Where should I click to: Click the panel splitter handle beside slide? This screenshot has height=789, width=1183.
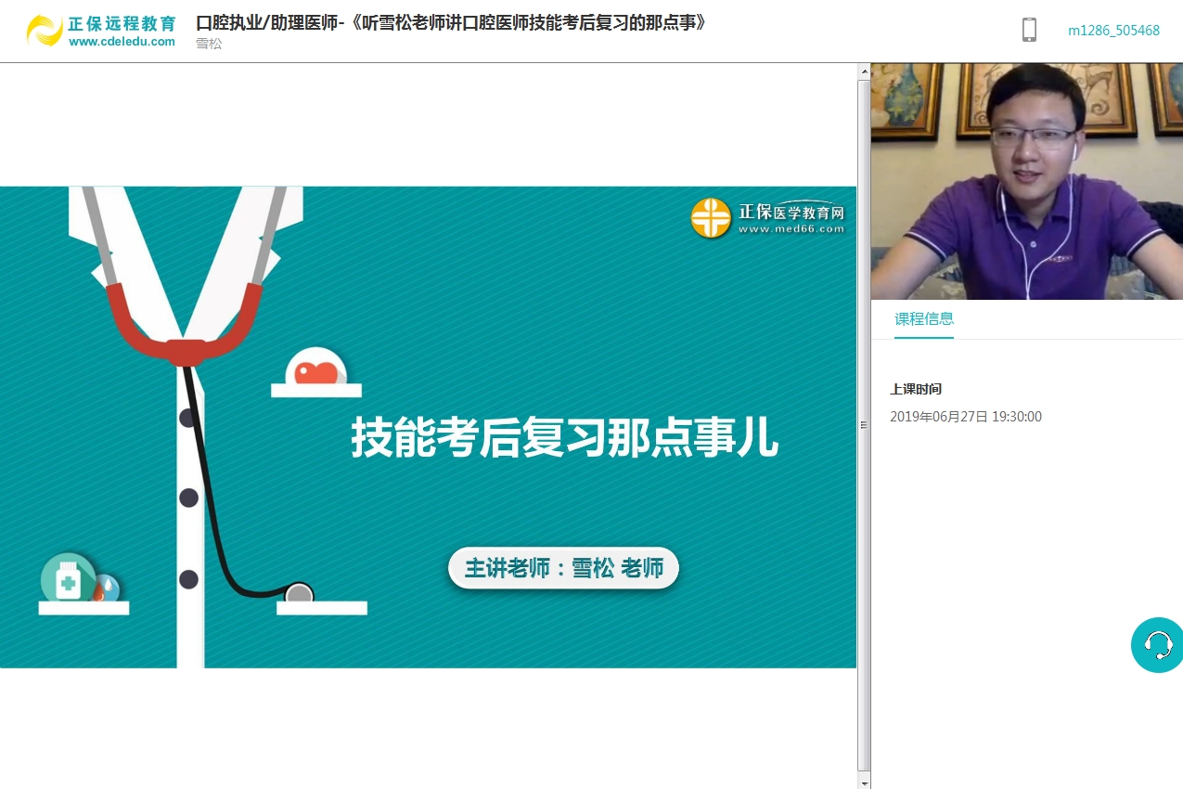pos(864,425)
